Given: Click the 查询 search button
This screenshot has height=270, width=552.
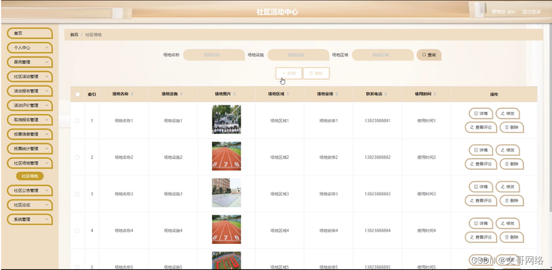Looking at the screenshot, I should [x=429, y=55].
